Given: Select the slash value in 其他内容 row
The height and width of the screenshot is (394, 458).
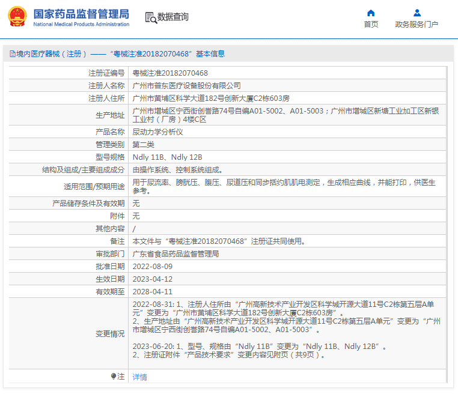Looking at the screenshot, I should [134, 229].
